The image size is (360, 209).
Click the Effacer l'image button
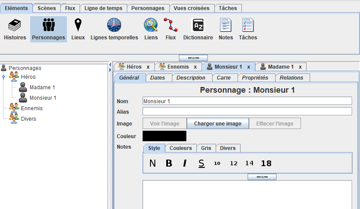[x=275, y=124]
